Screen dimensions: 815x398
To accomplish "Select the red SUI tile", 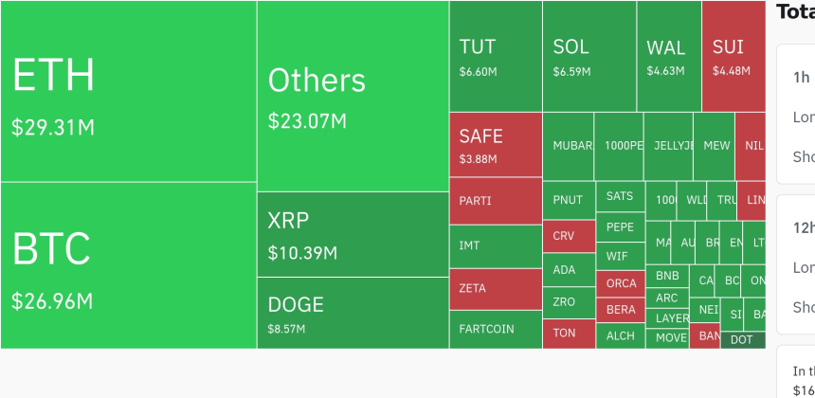I will [x=732, y=56].
